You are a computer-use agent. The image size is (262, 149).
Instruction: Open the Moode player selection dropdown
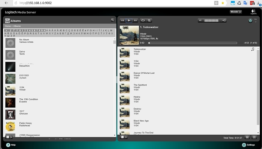(x=236, y=12)
